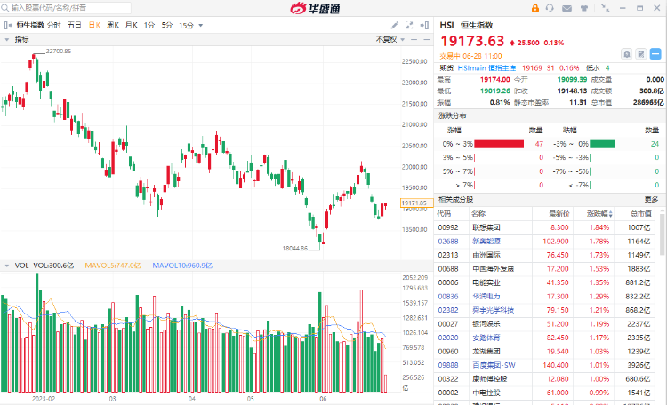Screen dimensions: 667x405
Task: Click the 22700.85 high price marker
Action: tap(59, 51)
